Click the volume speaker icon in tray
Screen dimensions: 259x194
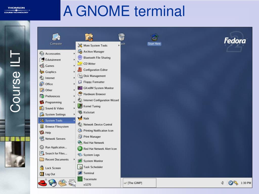[222, 183]
